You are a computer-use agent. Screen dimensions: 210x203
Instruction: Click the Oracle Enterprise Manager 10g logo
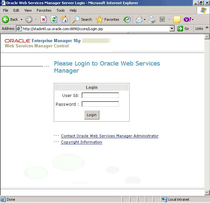42,41
